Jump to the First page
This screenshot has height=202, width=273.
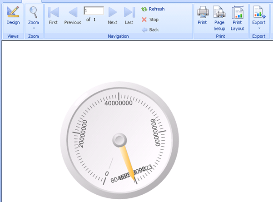[53, 16]
